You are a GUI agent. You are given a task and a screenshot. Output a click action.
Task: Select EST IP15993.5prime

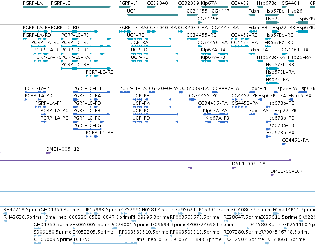92,214
